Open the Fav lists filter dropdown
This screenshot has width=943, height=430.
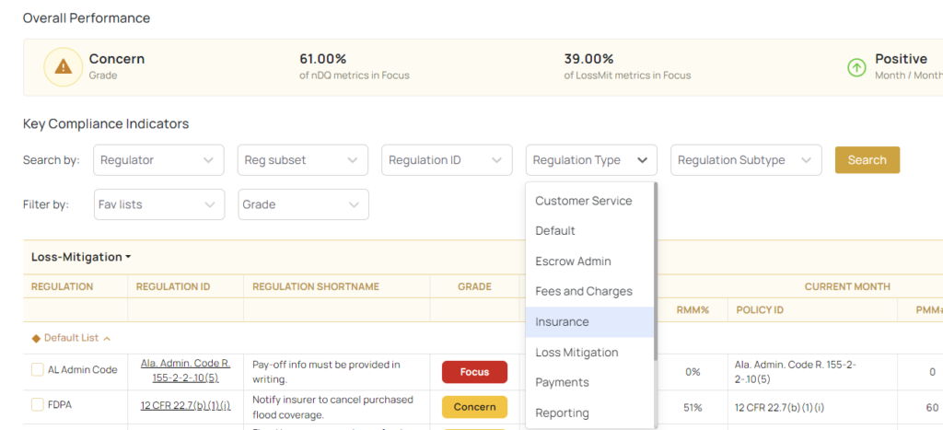[158, 204]
